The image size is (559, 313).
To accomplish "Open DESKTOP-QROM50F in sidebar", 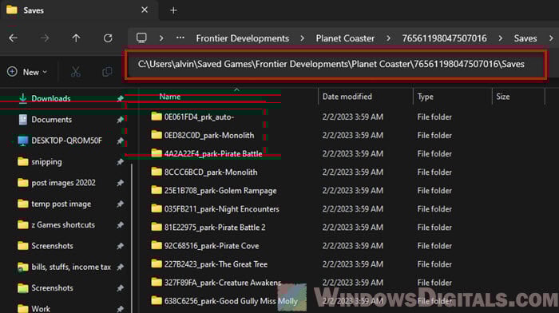I will [x=66, y=141].
